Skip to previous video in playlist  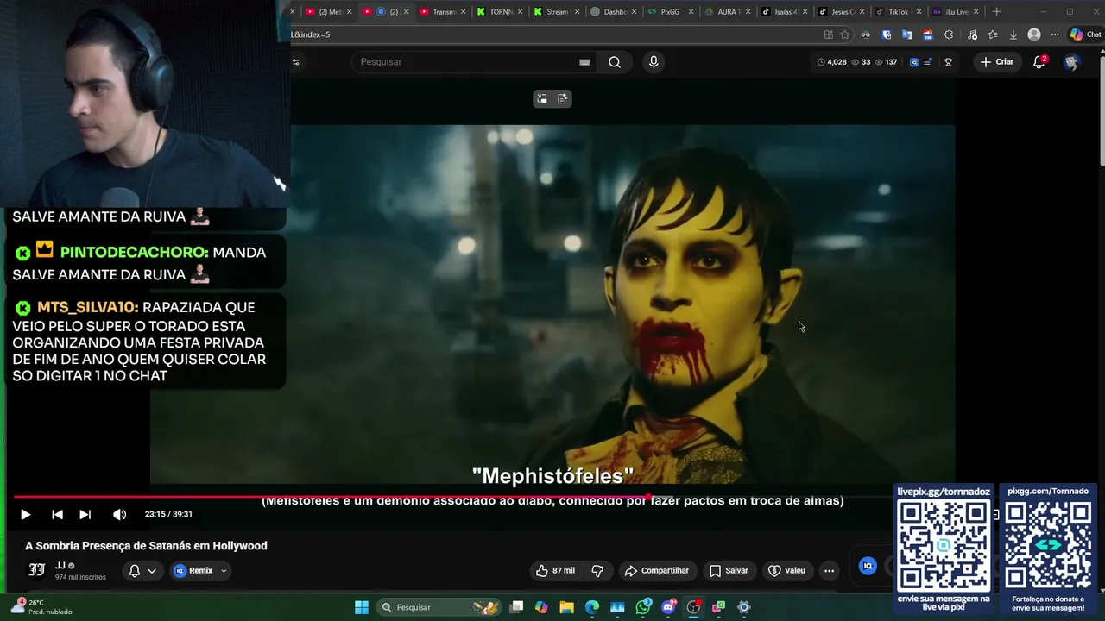(57, 515)
